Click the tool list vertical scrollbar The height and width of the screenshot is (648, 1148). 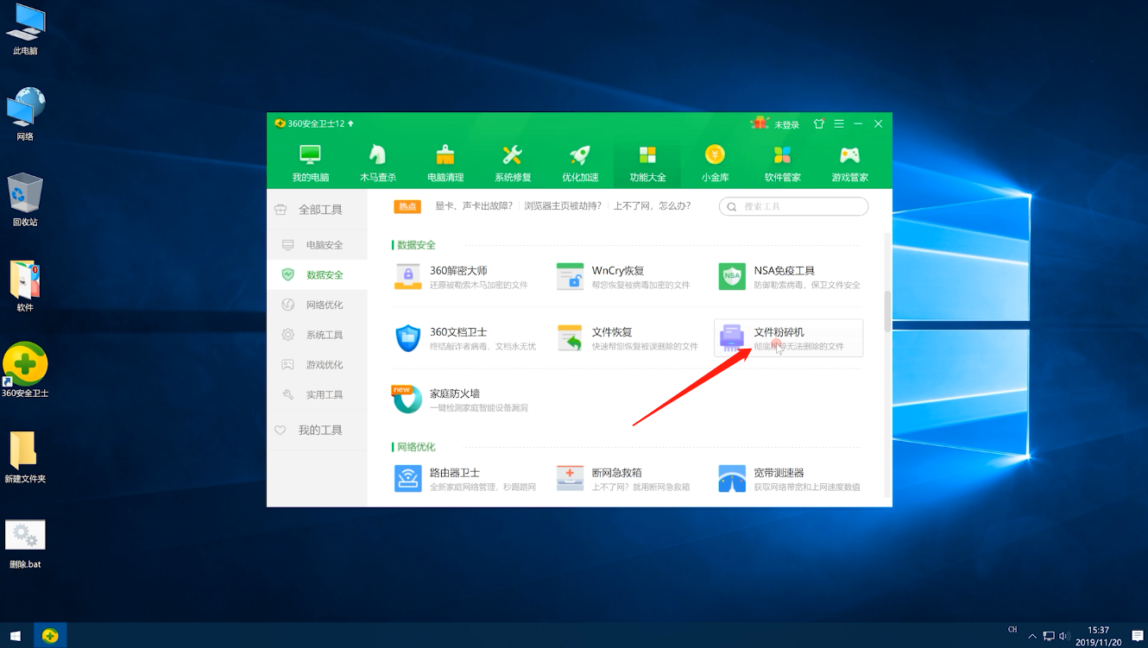(887, 311)
